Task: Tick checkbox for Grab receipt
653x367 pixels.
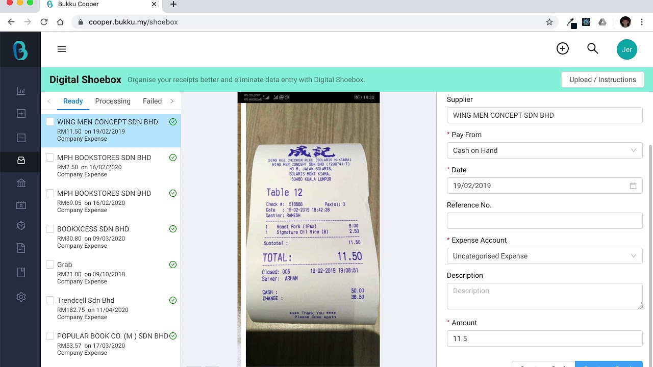Action: [x=50, y=265]
